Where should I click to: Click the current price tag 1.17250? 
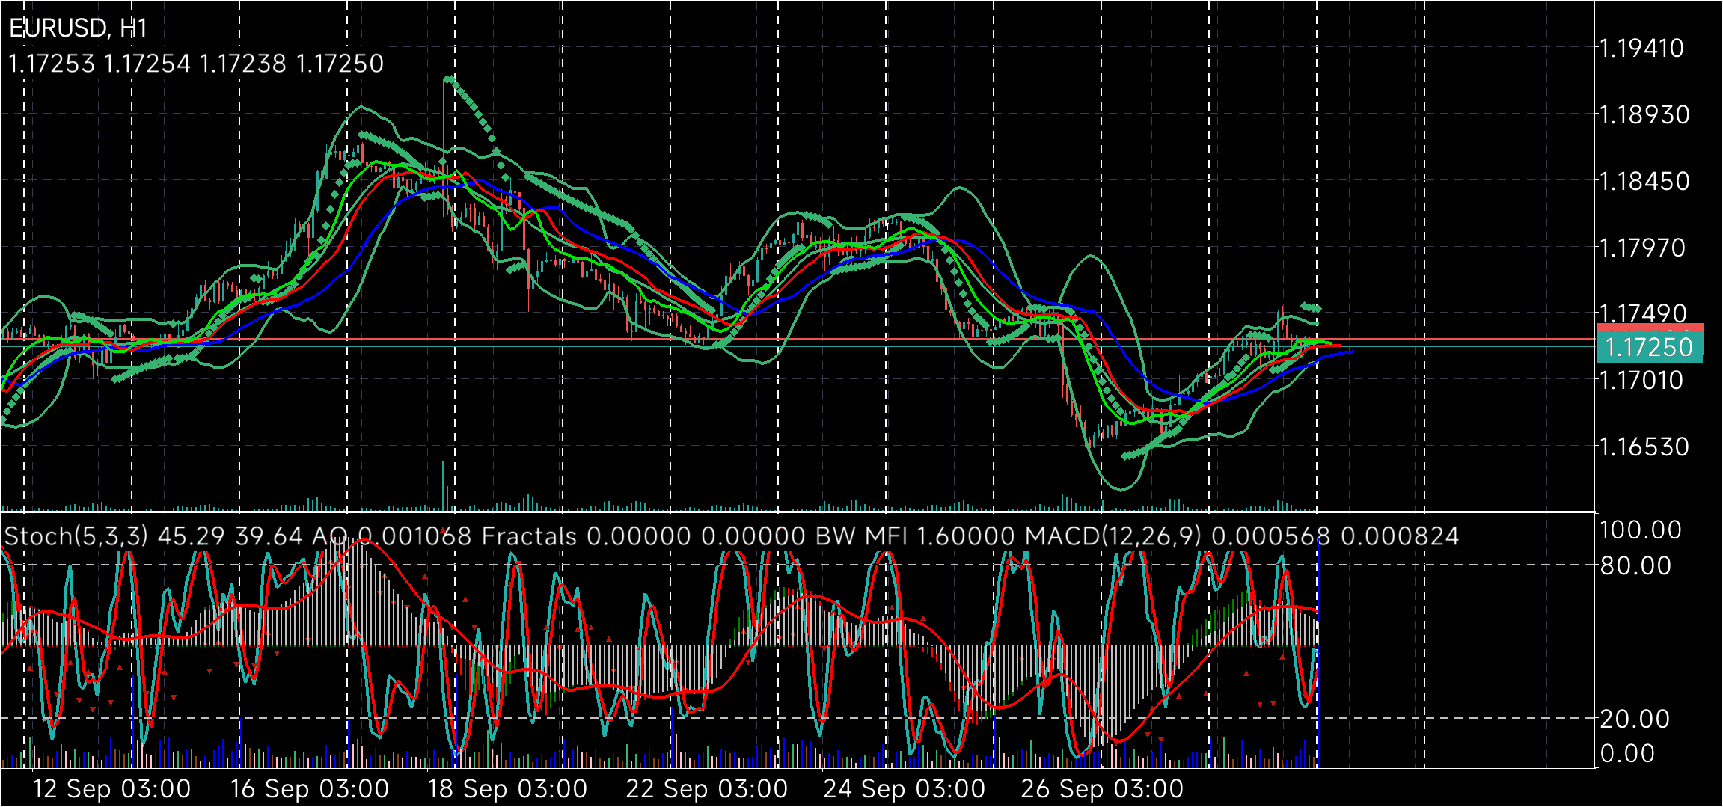point(1650,347)
